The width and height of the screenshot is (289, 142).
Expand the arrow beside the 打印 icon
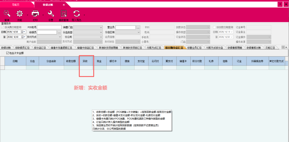(43, 15)
